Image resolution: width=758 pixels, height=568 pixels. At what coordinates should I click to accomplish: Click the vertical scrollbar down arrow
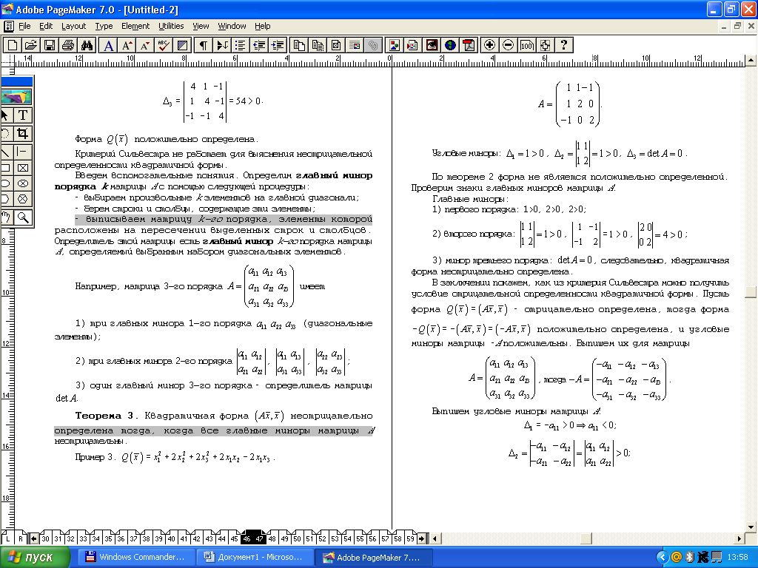[751, 527]
